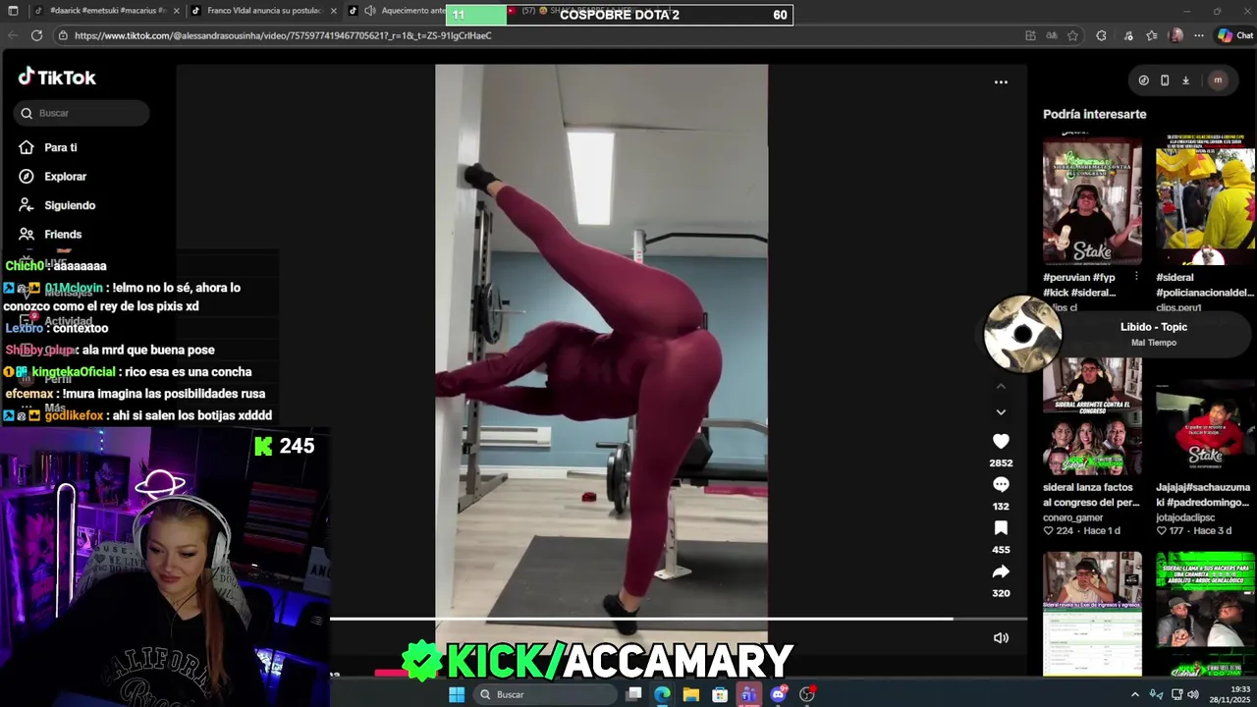The image size is (1257, 707).
Task: Seek on the video progress bar
Action: point(678,619)
